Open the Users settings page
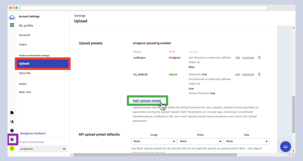Screen dimensions: 303x161 coord(23,45)
